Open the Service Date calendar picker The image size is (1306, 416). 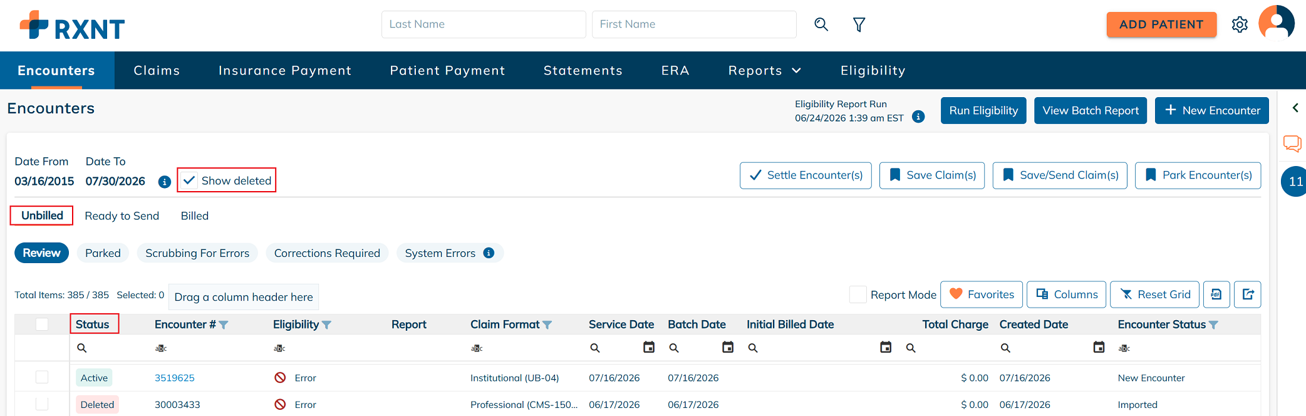649,347
